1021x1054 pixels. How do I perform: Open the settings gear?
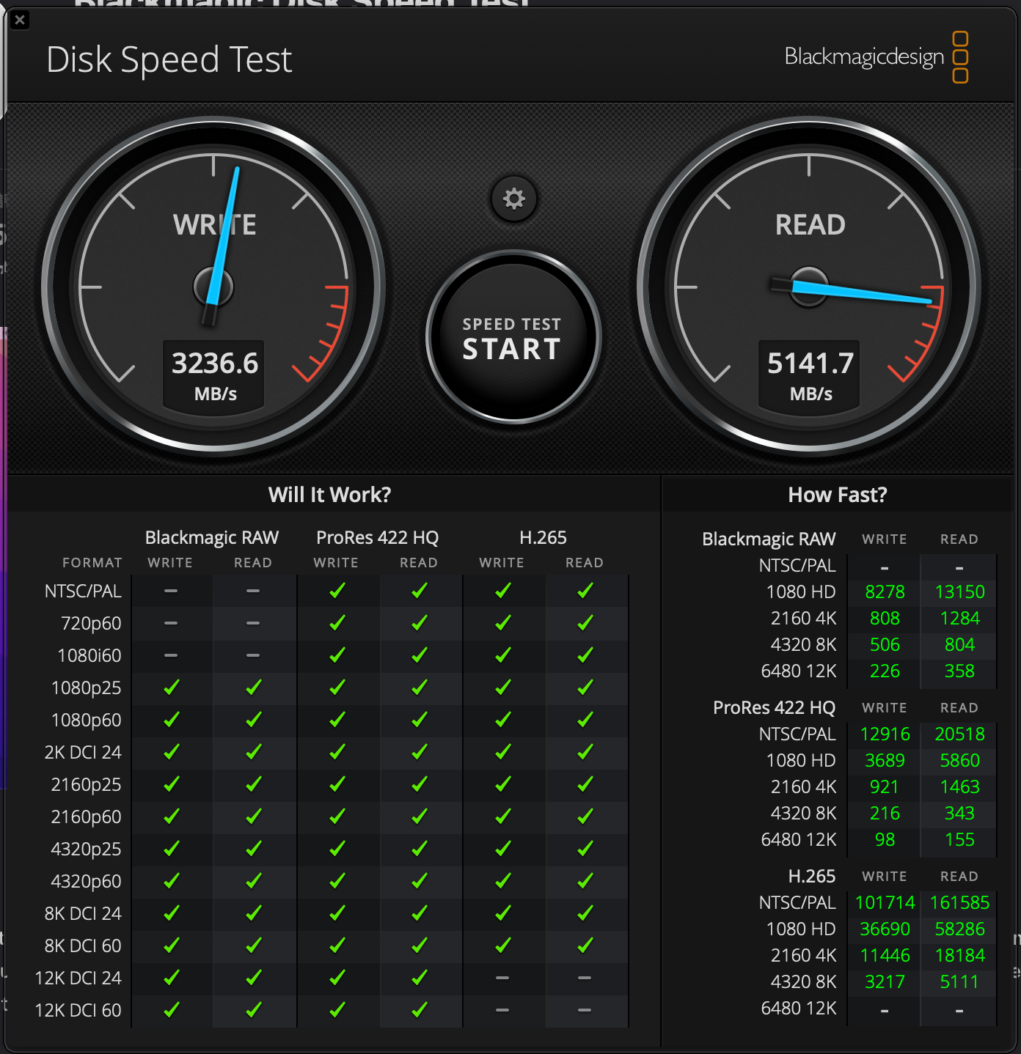[513, 199]
